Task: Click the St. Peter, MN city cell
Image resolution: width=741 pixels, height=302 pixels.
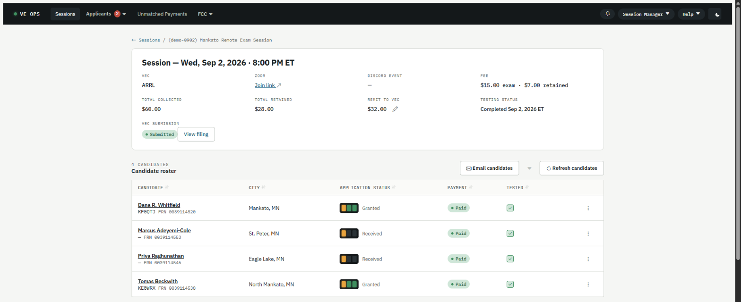Action: (x=264, y=234)
